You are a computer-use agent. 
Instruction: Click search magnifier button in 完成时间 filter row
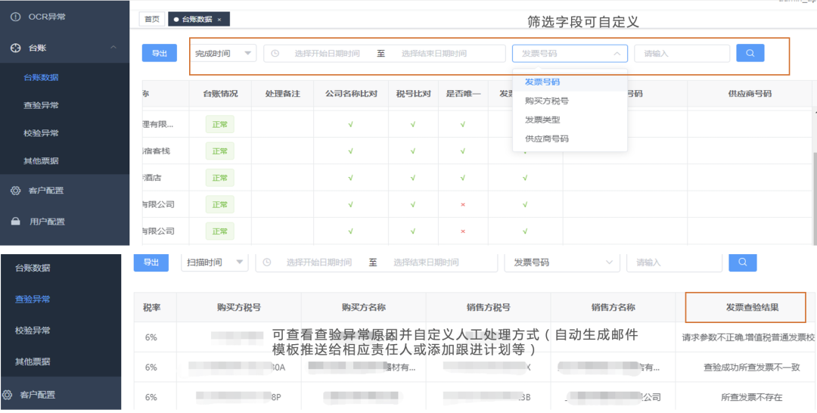tap(750, 53)
